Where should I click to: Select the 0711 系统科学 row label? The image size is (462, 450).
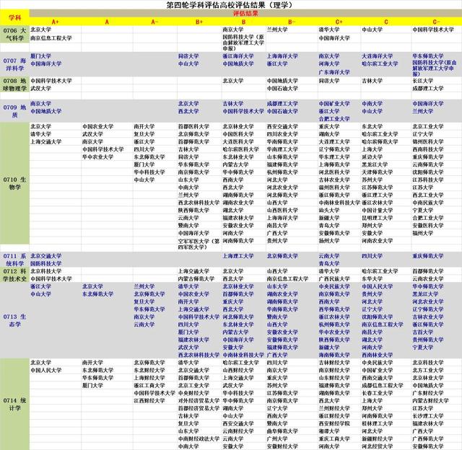click(x=14, y=259)
